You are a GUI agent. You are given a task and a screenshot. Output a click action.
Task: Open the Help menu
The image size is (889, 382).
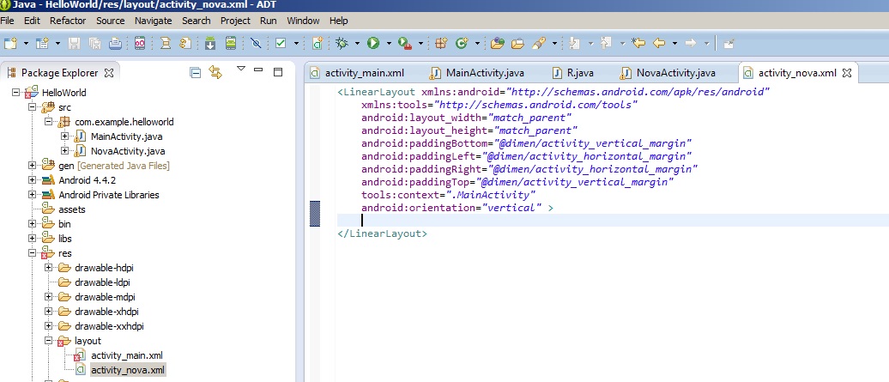[x=338, y=21]
